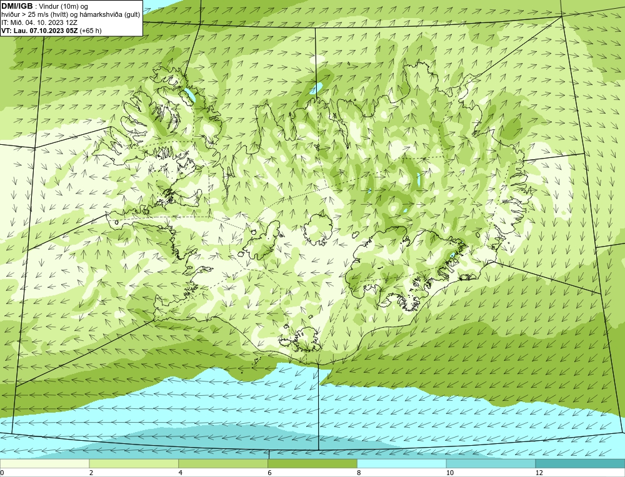Screen dimensions: 625x477
Task: Click the scale label '8'
Action: tap(359, 473)
